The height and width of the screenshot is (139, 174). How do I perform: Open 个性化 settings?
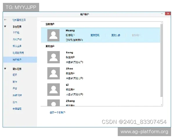point(16,33)
